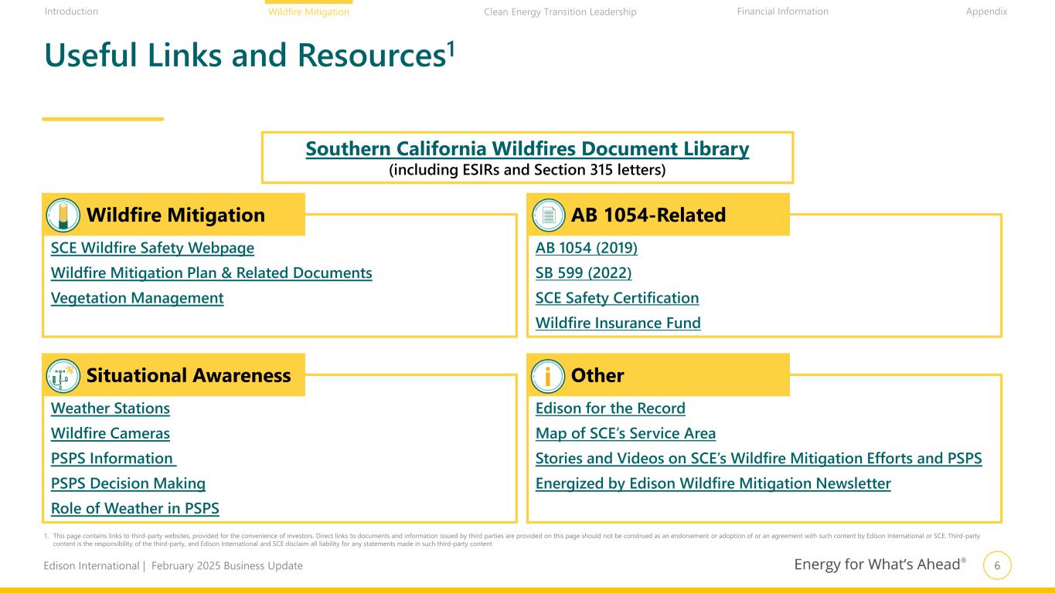Screen dimensions: 1055x593
Task: Open the AB 1054 (2019) link
Action: point(586,249)
